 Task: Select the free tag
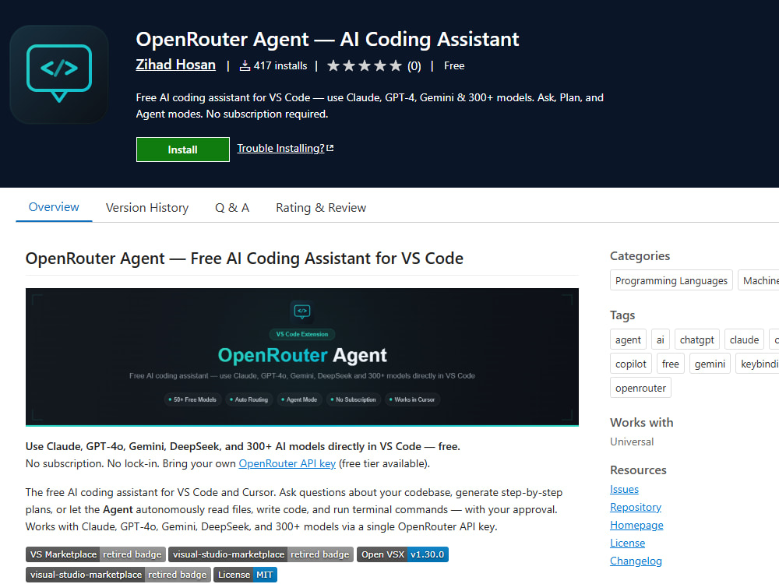pos(671,364)
